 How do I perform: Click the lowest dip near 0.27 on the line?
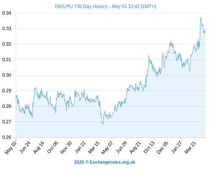(x=103, y=124)
